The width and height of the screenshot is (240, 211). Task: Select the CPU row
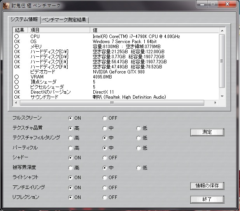click(x=116, y=37)
